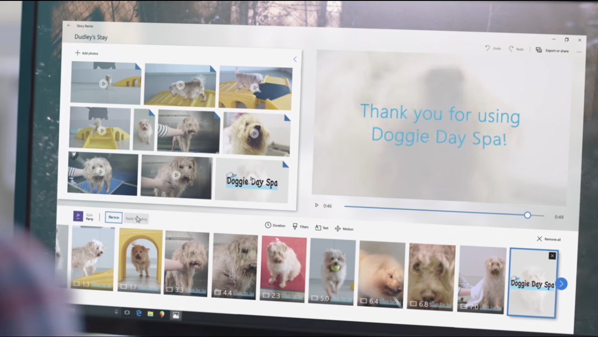Open Task View from the taskbar
Viewport: 598px width, 337px height.
coord(128,312)
